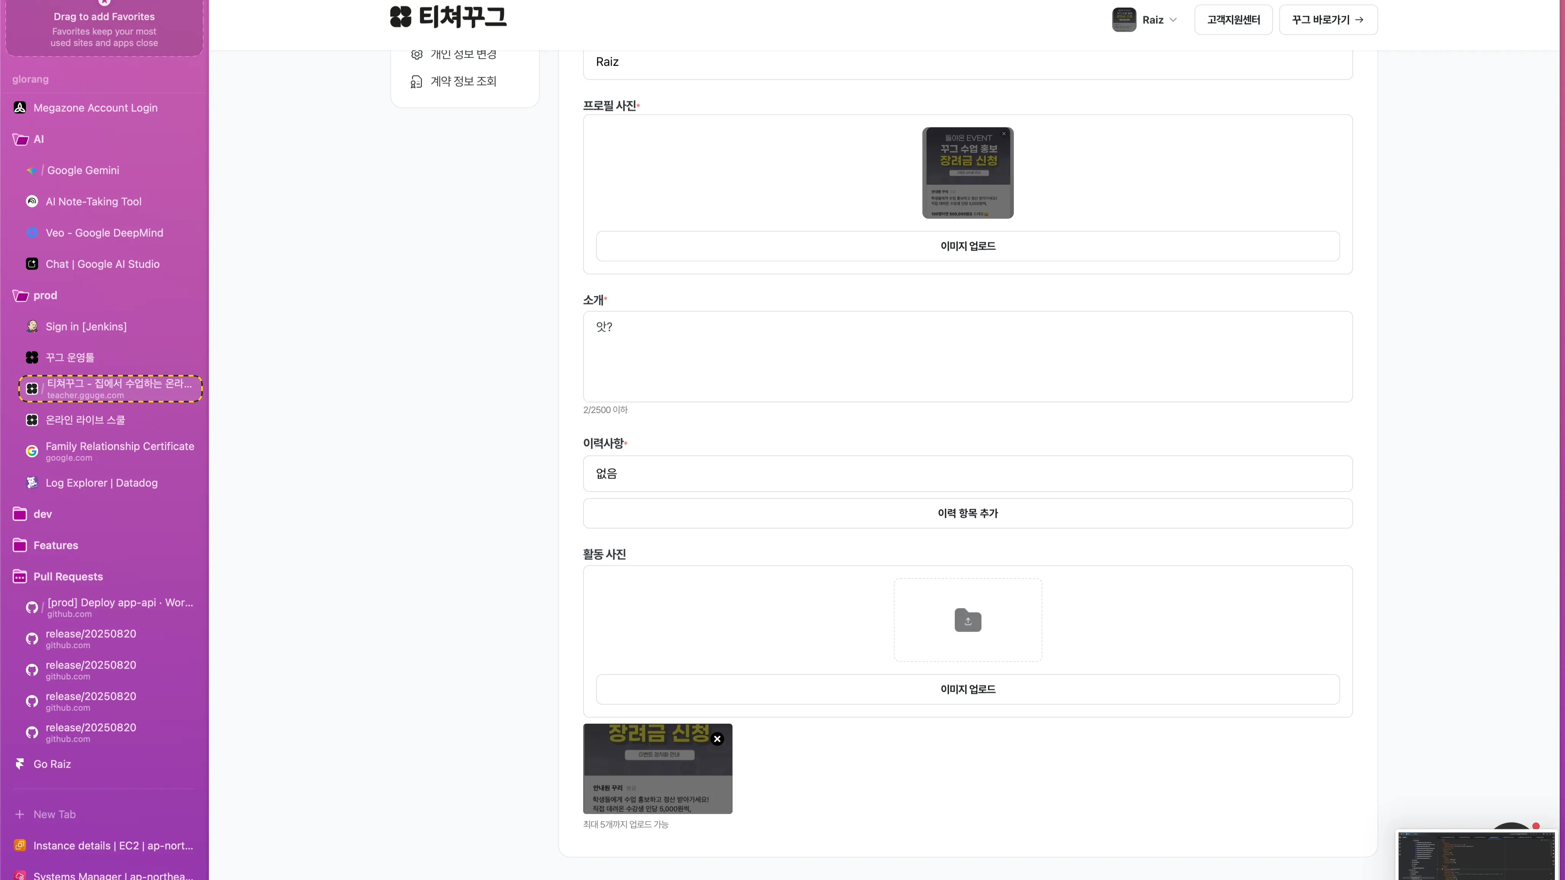The height and width of the screenshot is (880, 1565).
Task: Open the Google Gemini tab
Action: pos(83,171)
